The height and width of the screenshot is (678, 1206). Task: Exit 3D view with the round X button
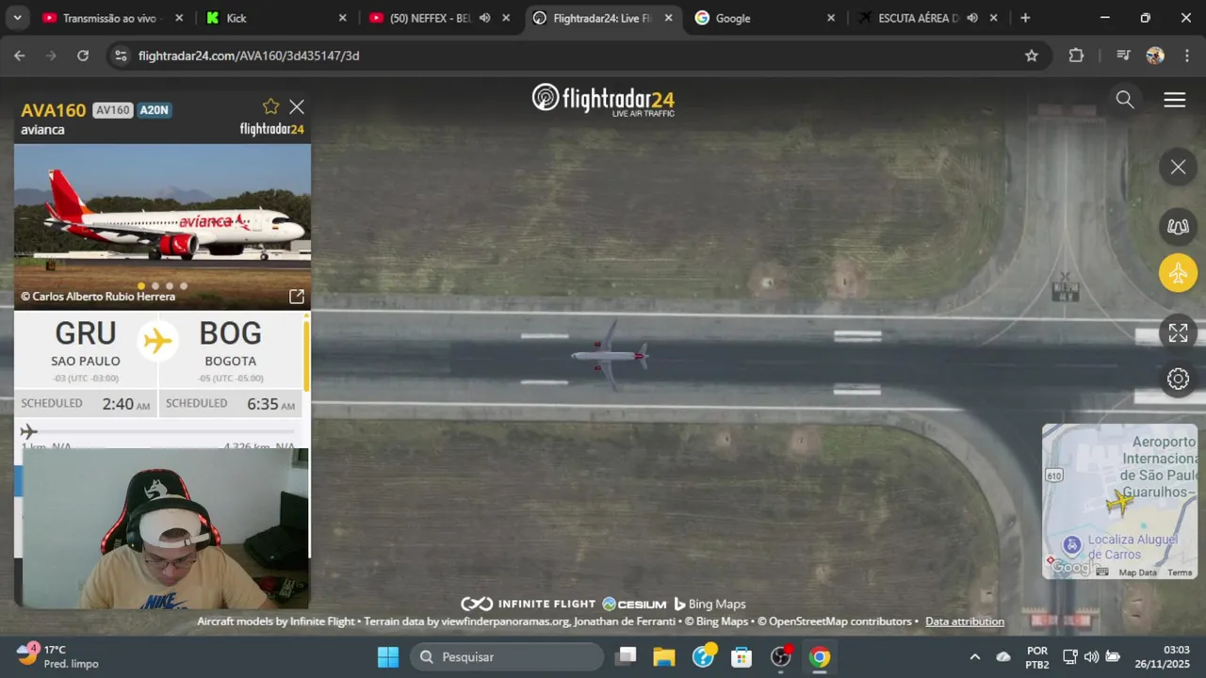click(x=1178, y=168)
